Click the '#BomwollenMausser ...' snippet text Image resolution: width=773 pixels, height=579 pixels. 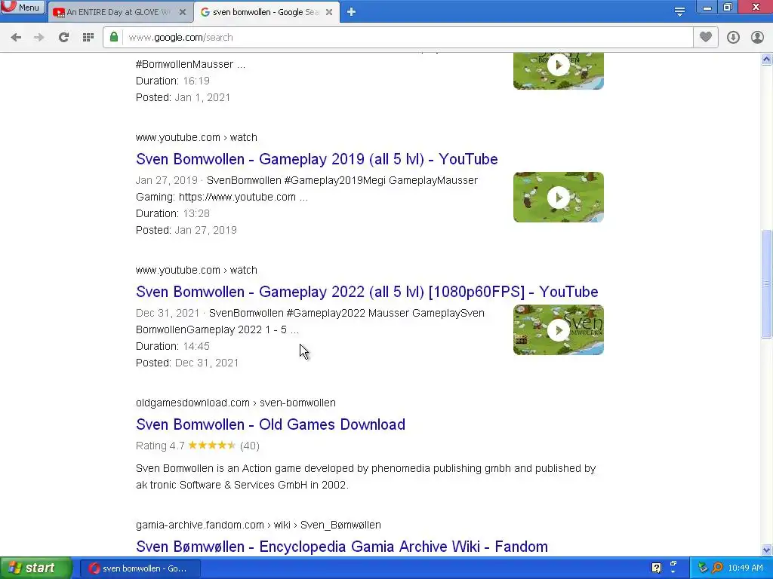[190, 65]
